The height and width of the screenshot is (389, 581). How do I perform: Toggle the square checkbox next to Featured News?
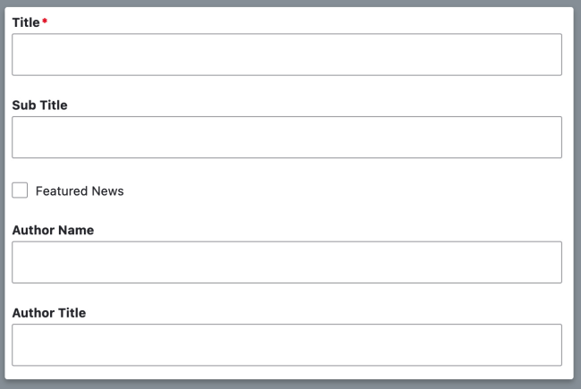click(20, 190)
